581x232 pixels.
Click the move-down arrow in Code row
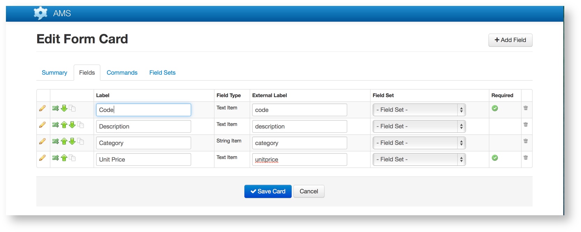pos(64,108)
